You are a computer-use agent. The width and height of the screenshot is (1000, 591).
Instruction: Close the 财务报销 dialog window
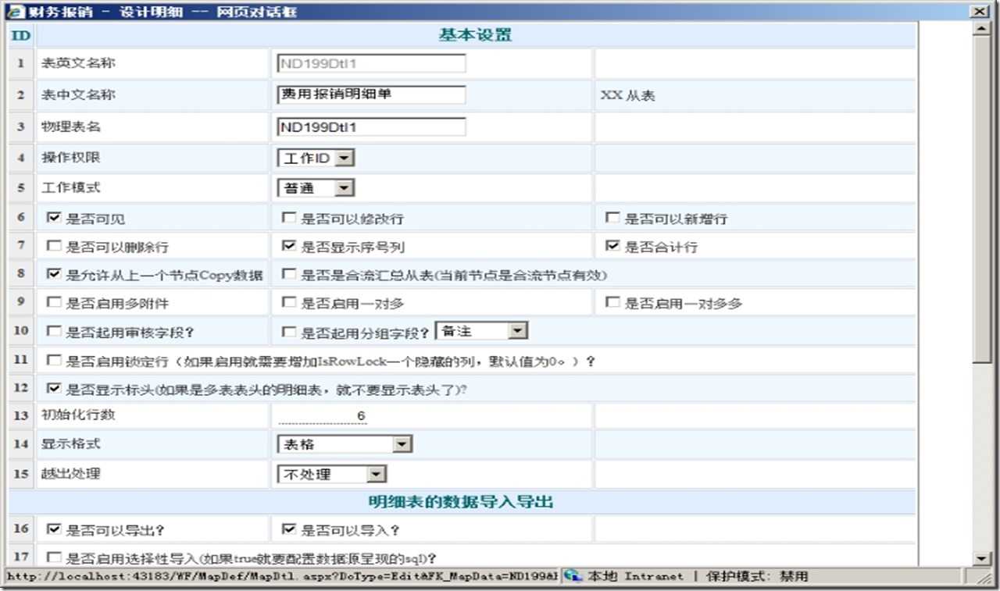[977, 12]
